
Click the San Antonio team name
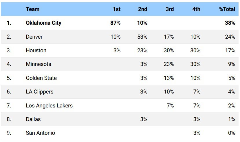[x=40, y=133]
